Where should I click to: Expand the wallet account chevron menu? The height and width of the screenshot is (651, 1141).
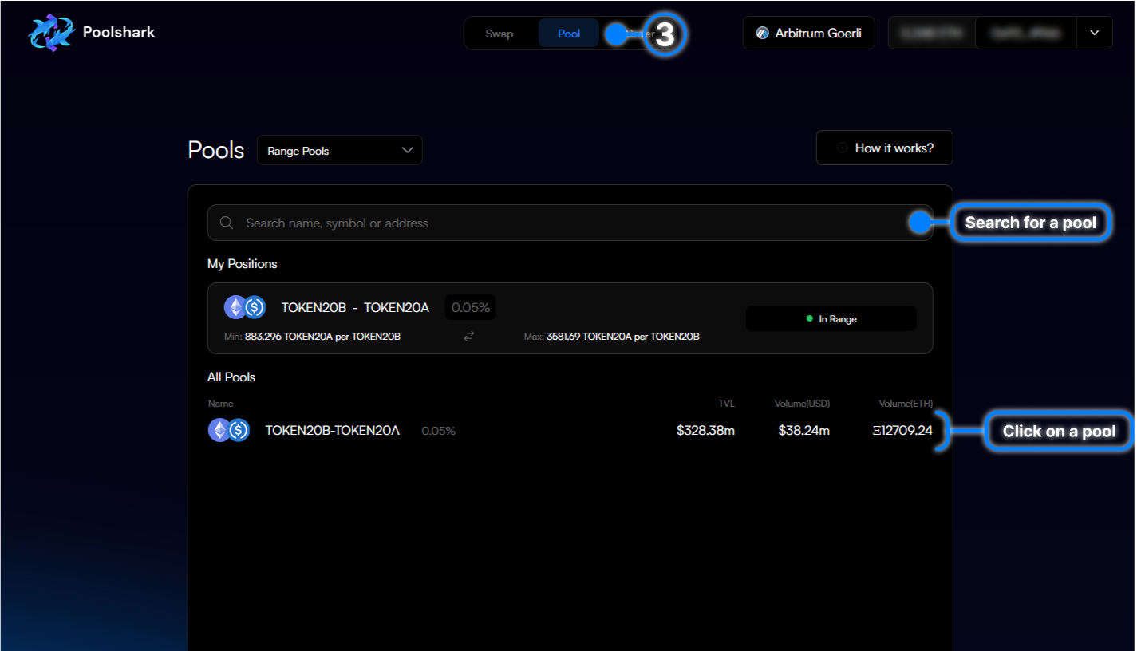tap(1094, 34)
